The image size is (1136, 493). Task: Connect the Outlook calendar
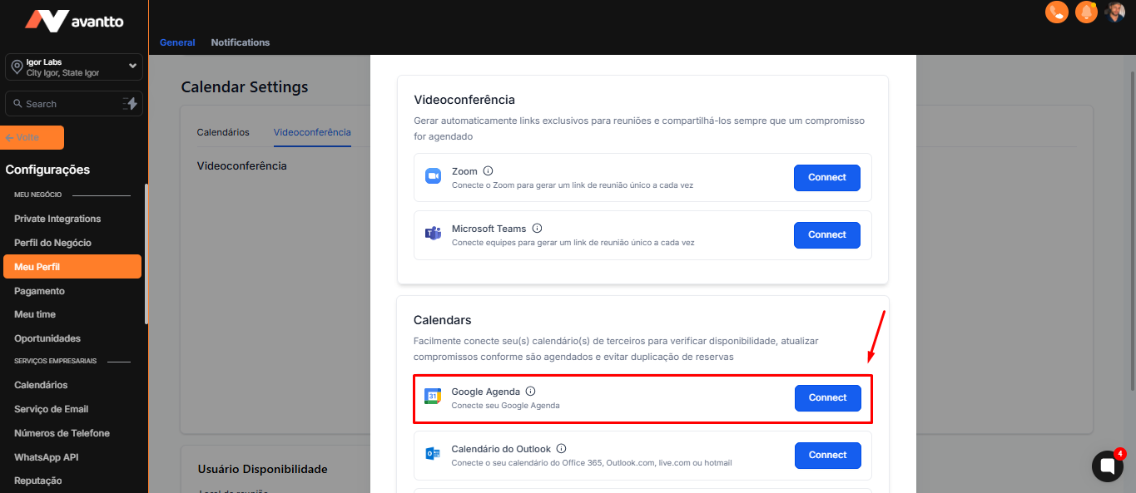[x=827, y=455]
